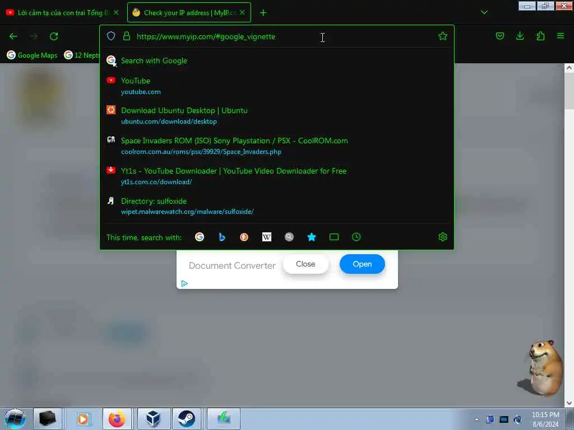Close the YouTube tab
574x430 pixels.
116,12
